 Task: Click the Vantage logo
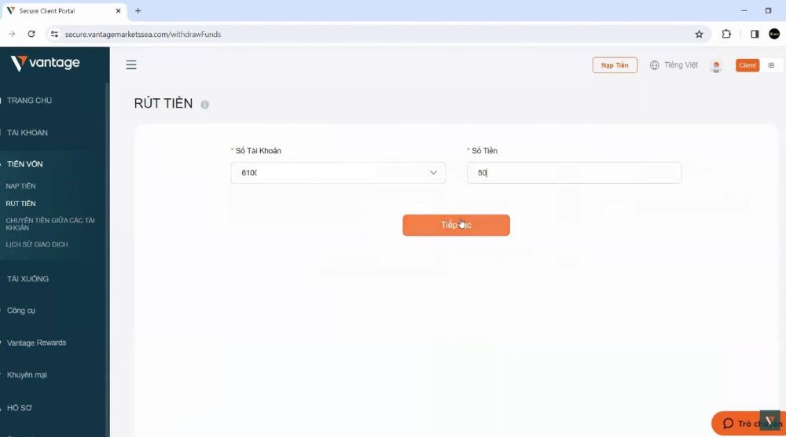click(x=46, y=64)
